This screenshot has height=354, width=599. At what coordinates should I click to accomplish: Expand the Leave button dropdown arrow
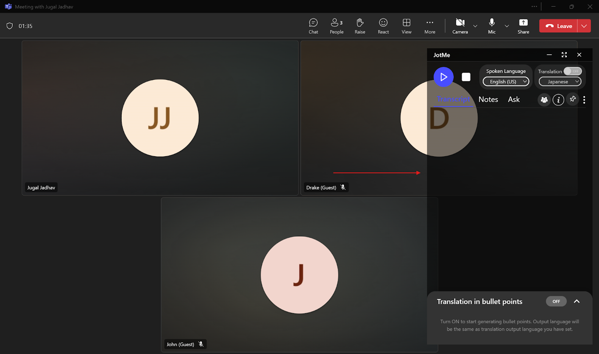[584, 26]
